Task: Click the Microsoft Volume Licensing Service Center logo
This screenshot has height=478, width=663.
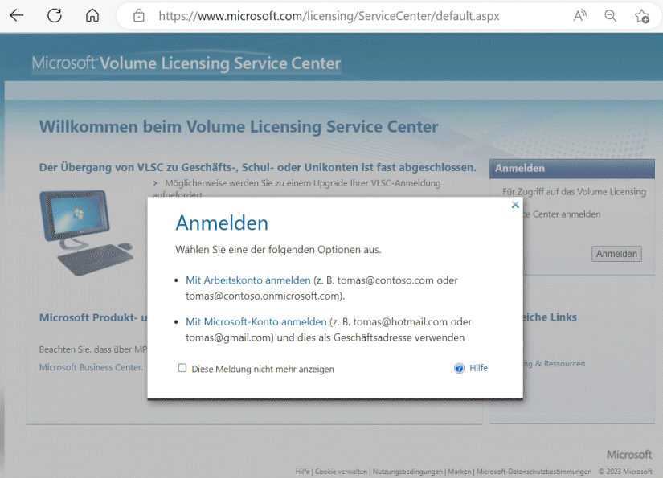Action: pos(186,63)
